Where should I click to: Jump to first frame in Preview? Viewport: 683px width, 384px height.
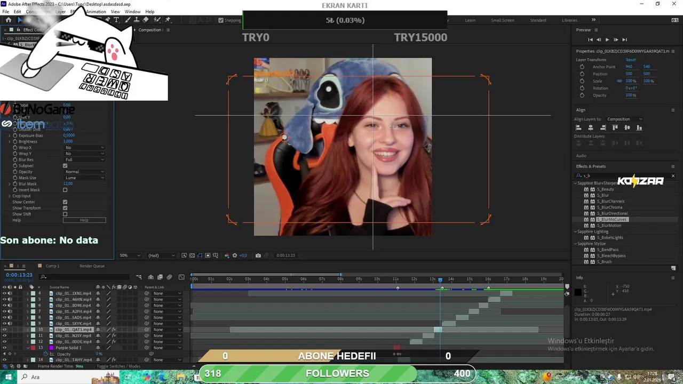[x=590, y=39]
